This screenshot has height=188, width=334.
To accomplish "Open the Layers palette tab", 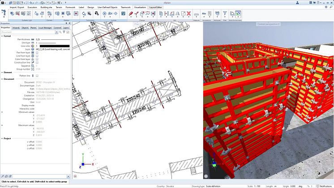I will 66,28.
